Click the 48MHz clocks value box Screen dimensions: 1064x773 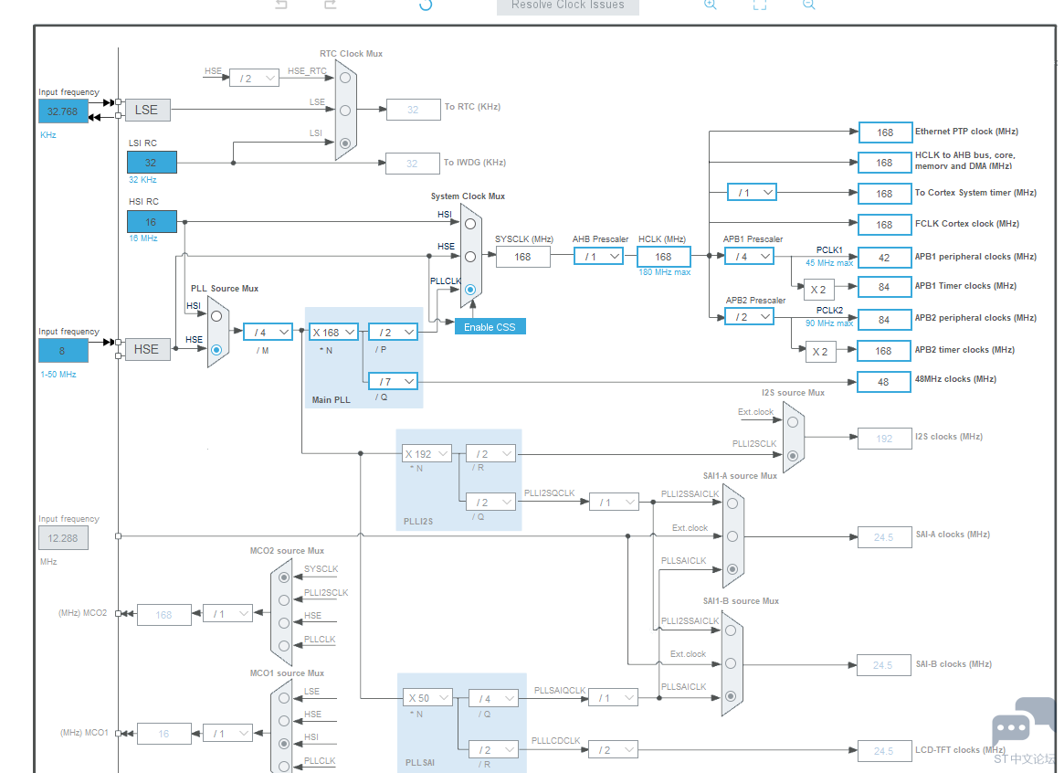(883, 381)
